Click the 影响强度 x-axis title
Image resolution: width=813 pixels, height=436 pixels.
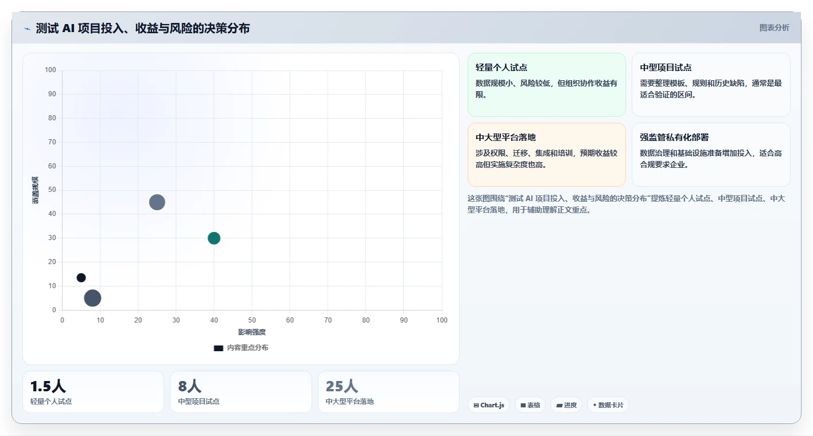point(252,332)
